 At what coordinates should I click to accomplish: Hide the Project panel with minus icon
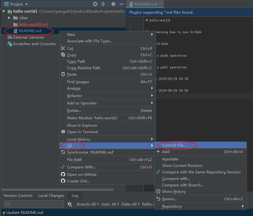click(x=121, y=4)
